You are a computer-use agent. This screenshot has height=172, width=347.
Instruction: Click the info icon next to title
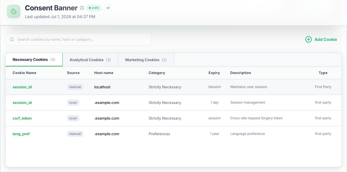point(82,8)
